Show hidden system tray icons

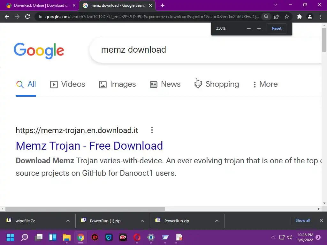[273, 237]
